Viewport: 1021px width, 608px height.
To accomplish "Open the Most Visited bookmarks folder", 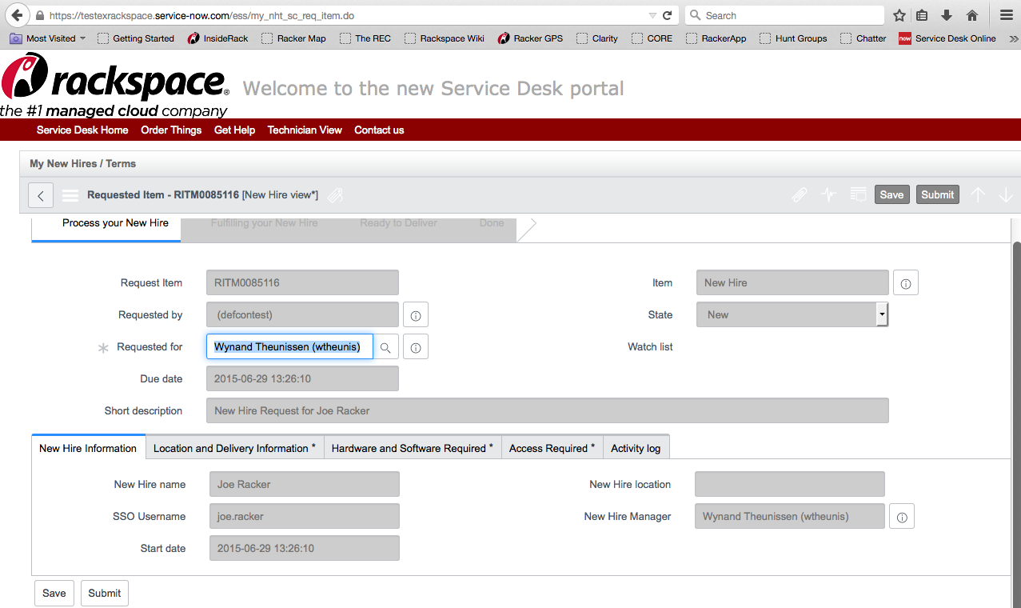I will 47,38.
